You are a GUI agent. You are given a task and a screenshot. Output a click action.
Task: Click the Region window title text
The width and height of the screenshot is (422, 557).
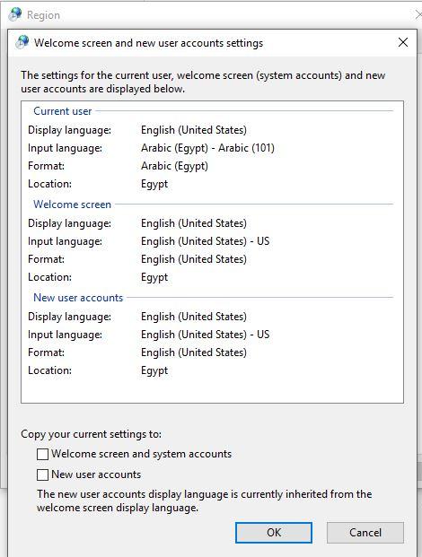pos(43,15)
